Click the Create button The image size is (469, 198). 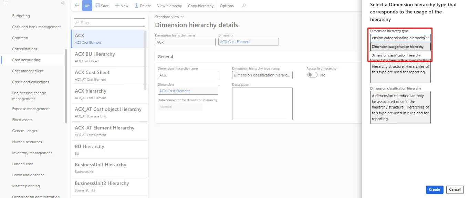click(435, 189)
